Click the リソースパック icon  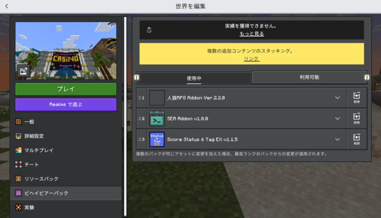(18, 179)
